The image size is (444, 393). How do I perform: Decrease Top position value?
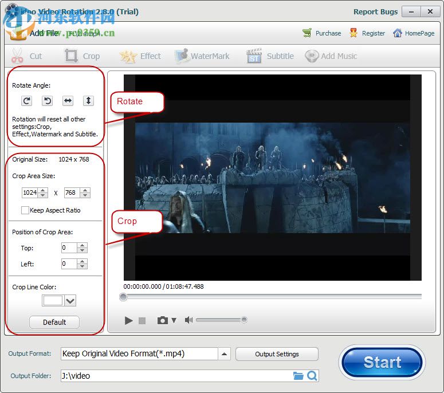point(82,250)
